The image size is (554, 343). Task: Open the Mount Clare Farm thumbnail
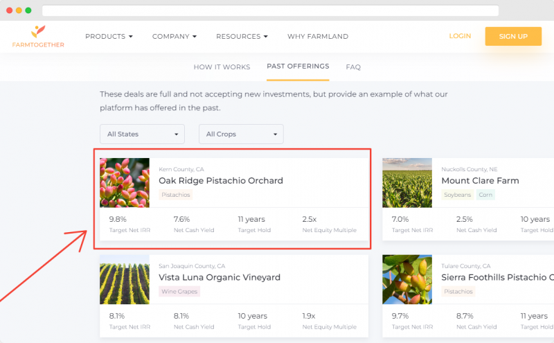(x=407, y=182)
